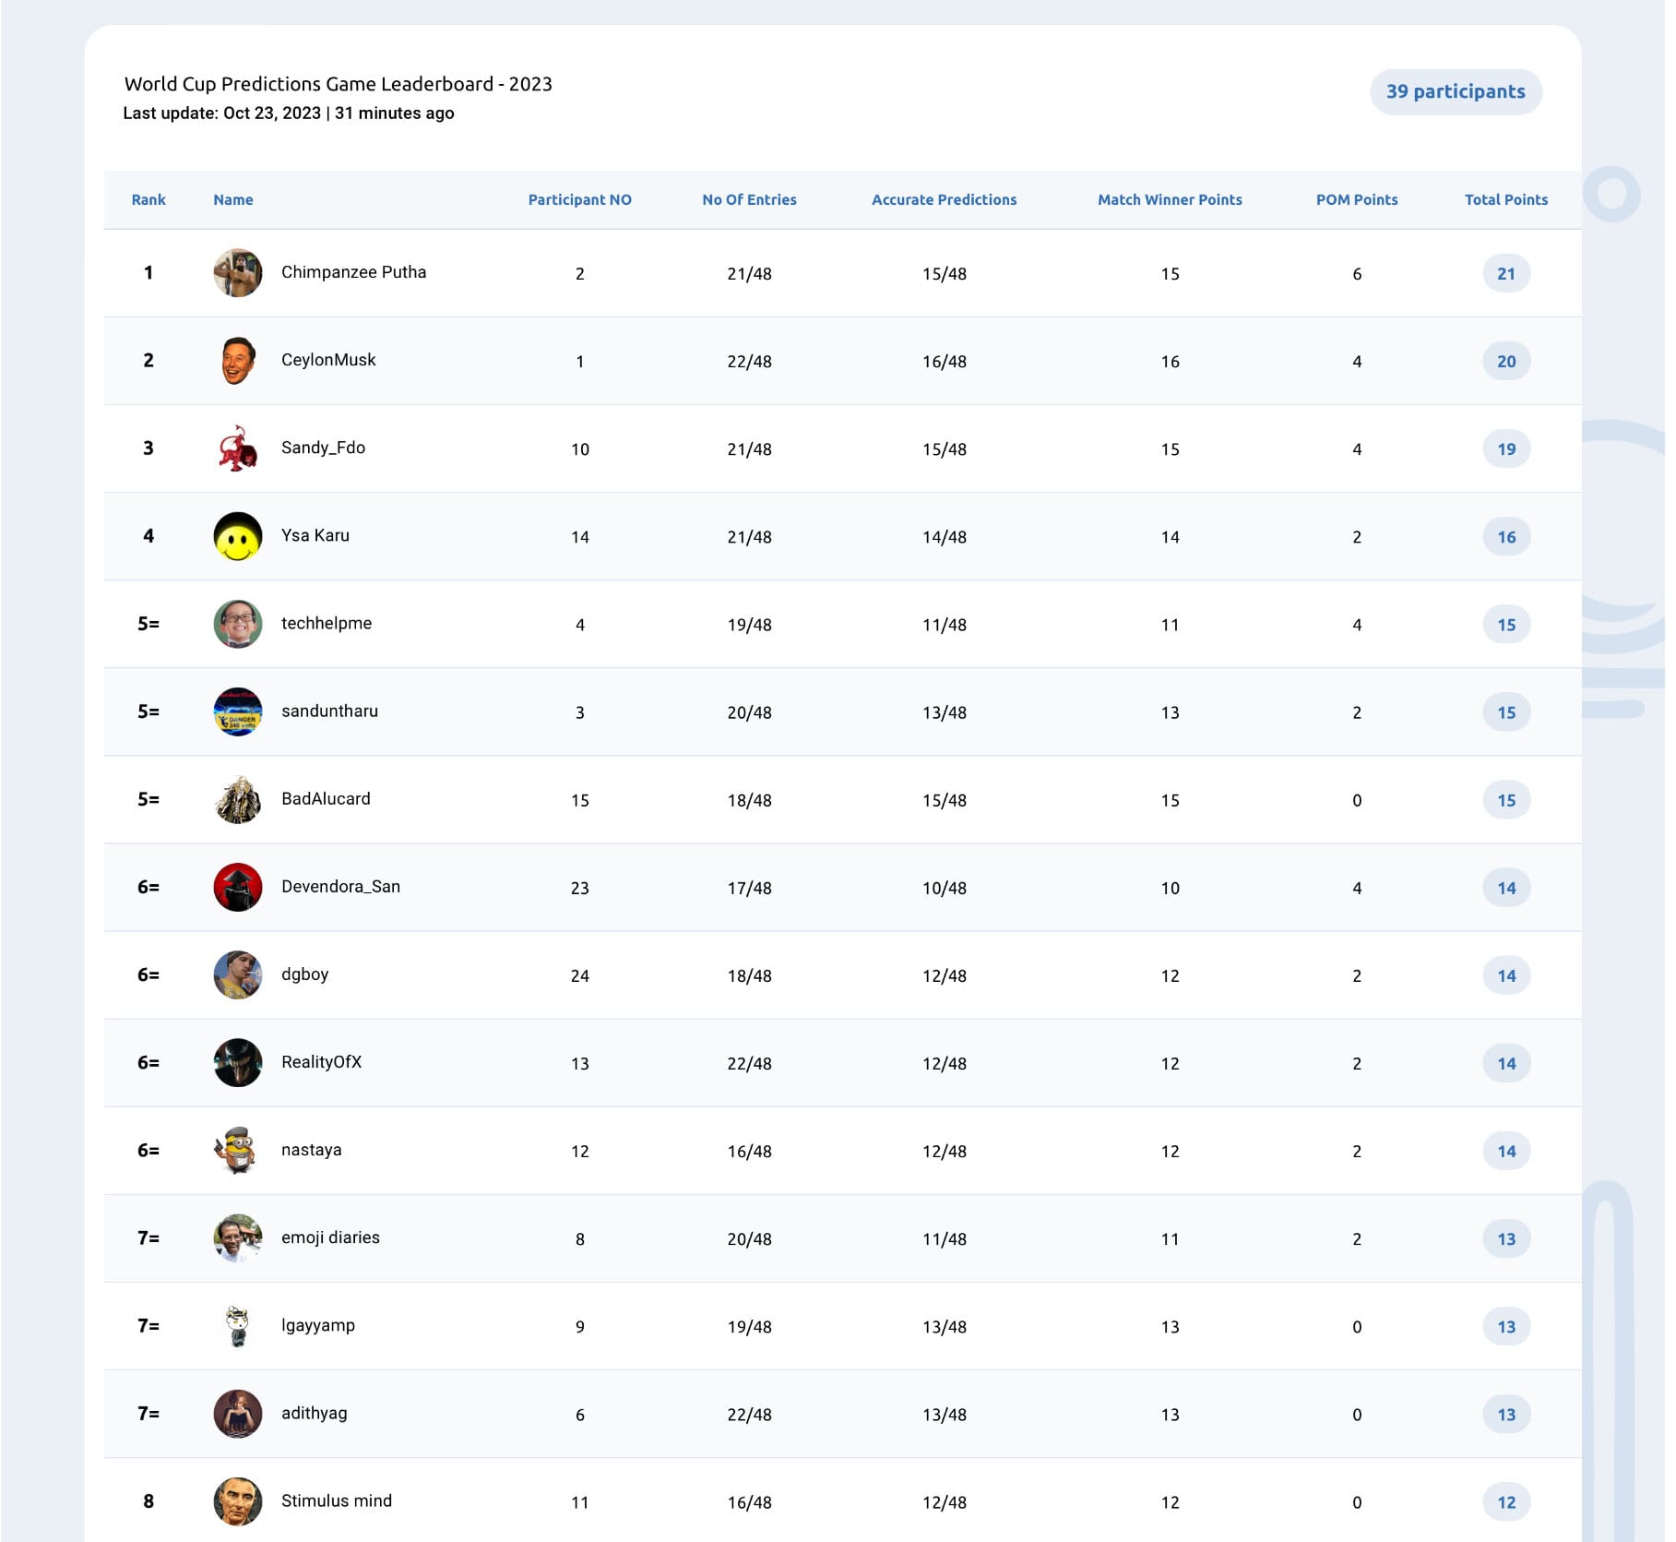Sort by the Total Points column header

pyautogui.click(x=1506, y=199)
